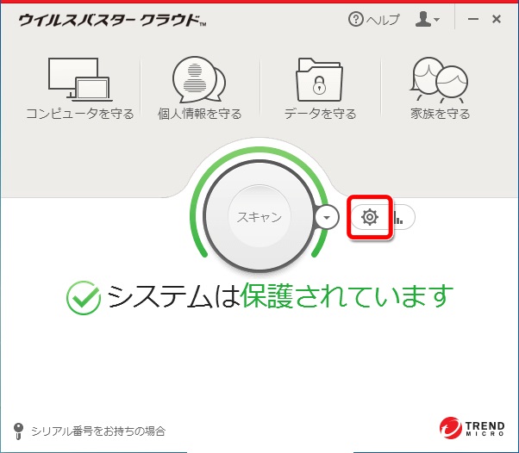Click シリアル番号をお持ちの場合 link
The image size is (519, 453).
[98, 431]
